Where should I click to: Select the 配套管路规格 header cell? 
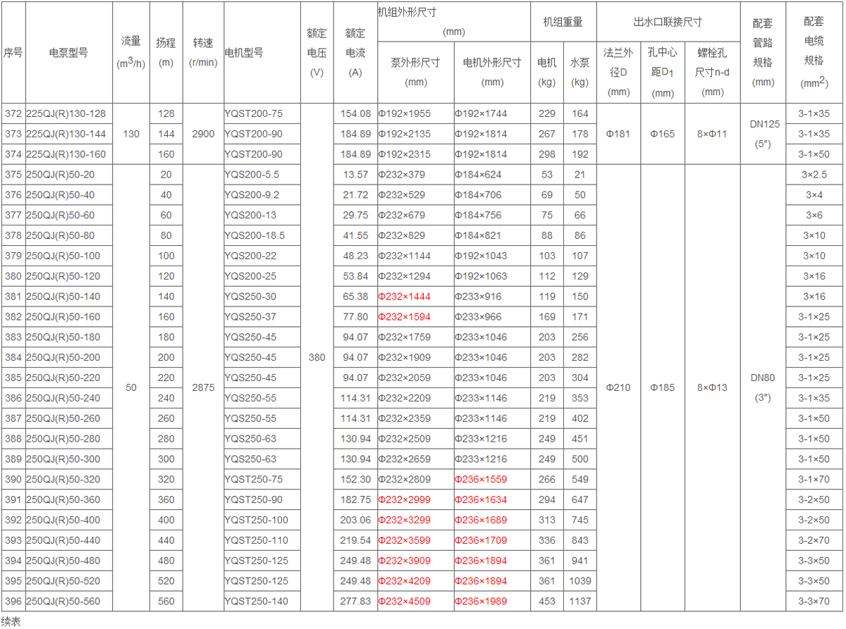763,53
